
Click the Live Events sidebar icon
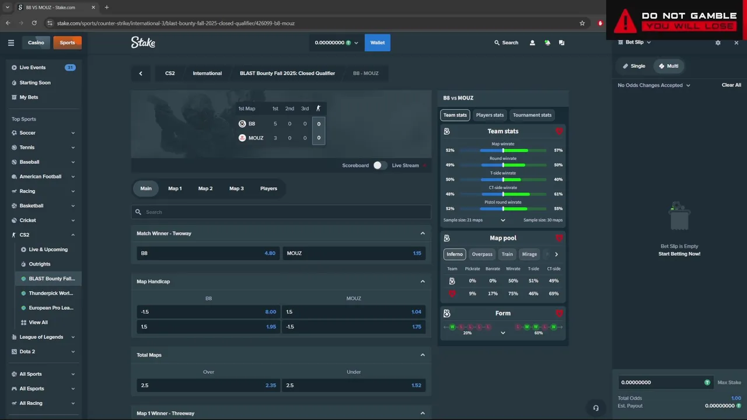pyautogui.click(x=15, y=68)
